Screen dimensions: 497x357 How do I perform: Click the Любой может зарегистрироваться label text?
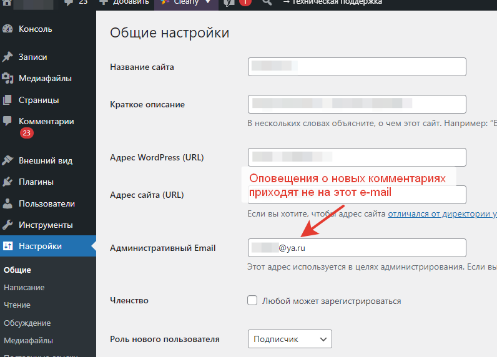click(332, 301)
